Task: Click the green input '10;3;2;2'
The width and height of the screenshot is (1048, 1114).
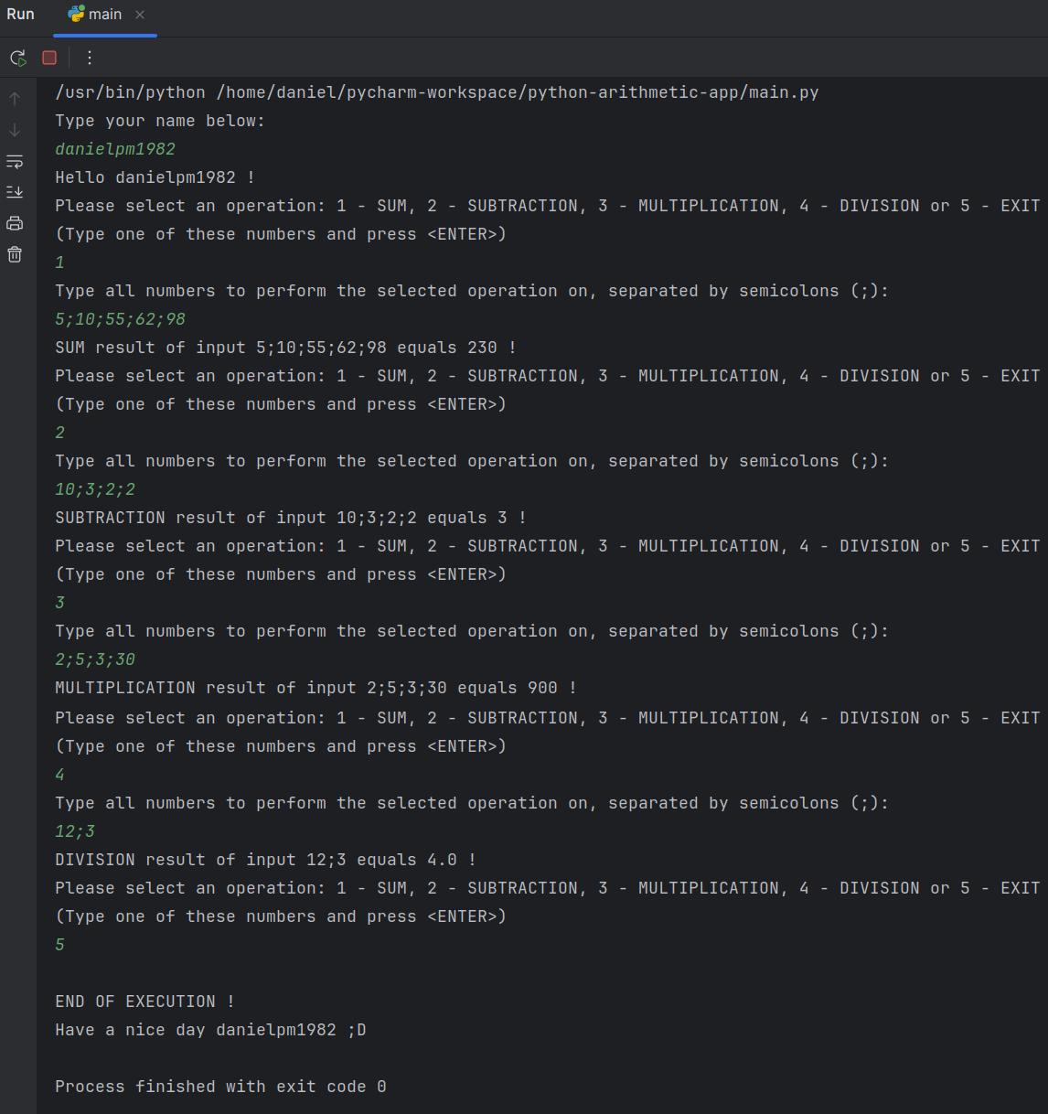Action: pyautogui.click(x=95, y=489)
